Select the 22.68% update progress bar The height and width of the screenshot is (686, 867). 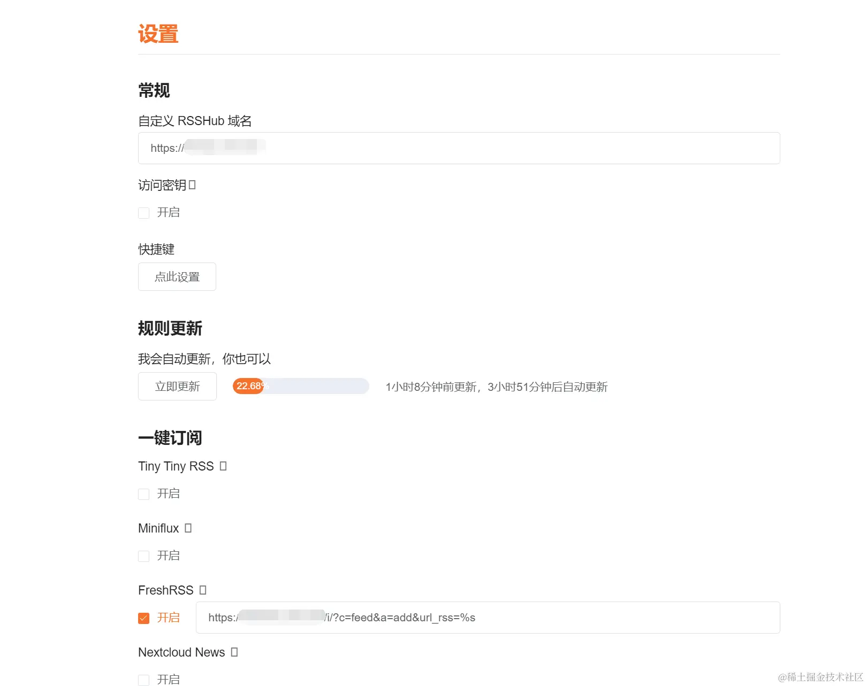(301, 386)
